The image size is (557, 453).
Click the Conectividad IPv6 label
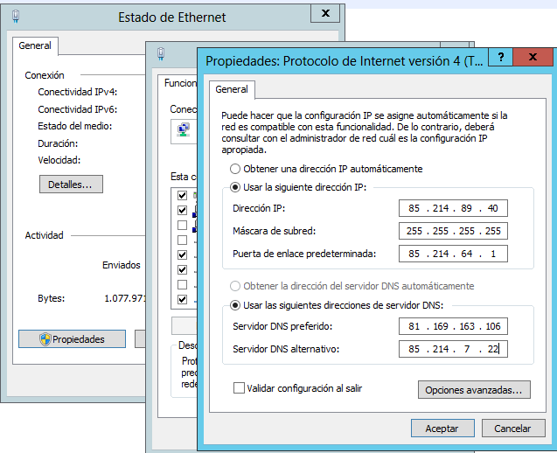(78, 109)
